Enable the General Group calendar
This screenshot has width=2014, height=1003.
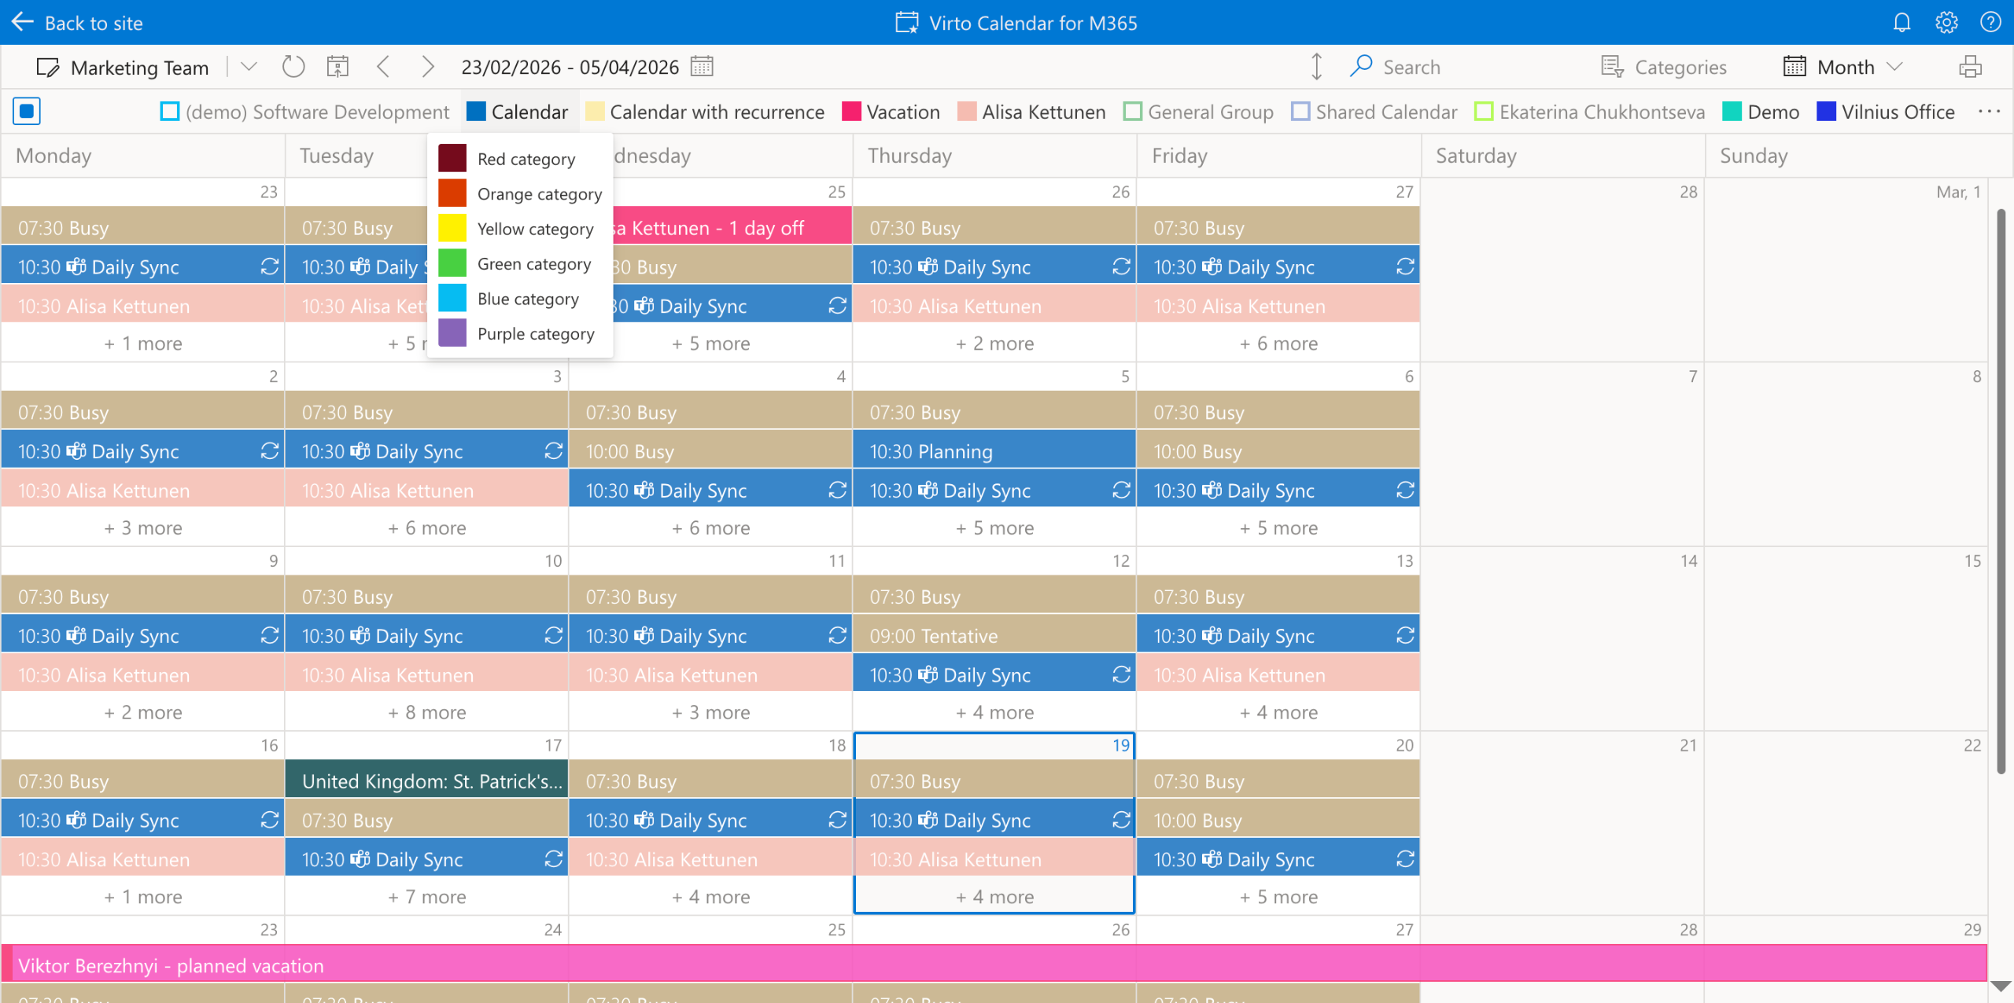click(1133, 112)
